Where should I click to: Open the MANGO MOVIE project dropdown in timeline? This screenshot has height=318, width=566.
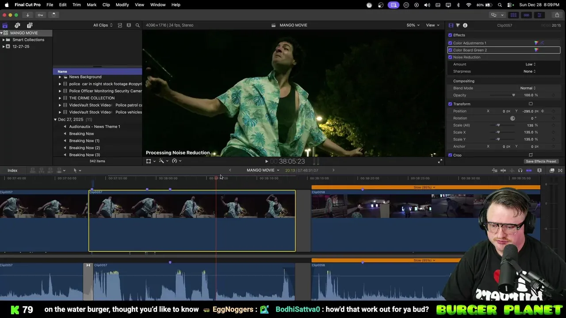(263, 170)
